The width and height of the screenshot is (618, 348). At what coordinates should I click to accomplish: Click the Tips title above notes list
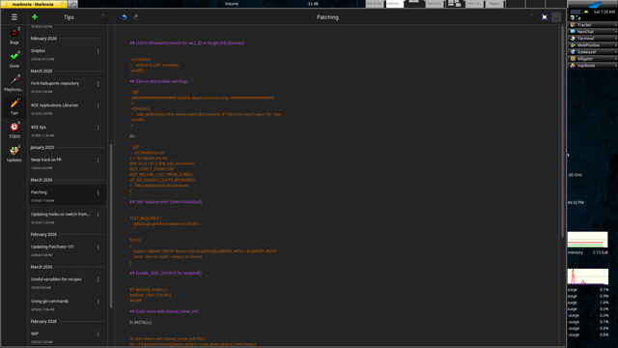click(69, 17)
